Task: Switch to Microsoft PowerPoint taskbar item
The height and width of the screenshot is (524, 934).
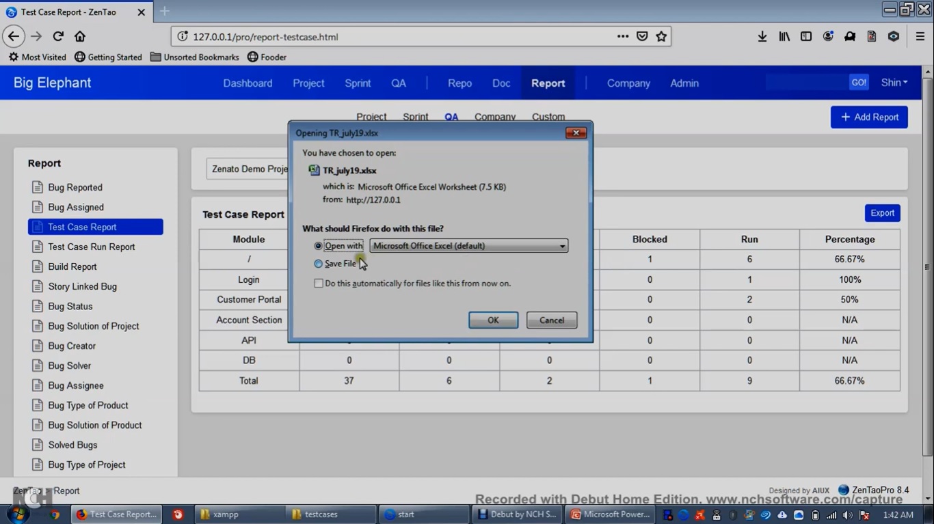Action: pos(610,514)
